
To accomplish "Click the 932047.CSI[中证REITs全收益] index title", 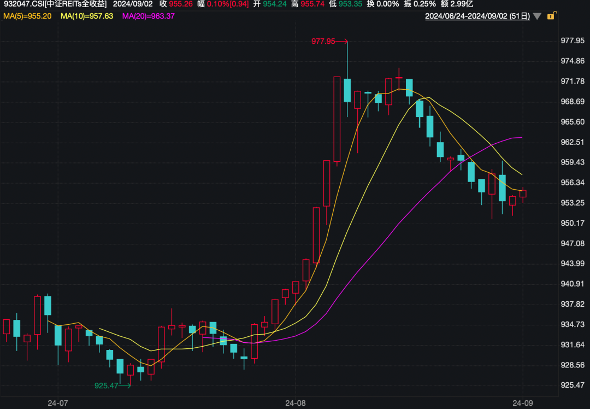I will [x=55, y=4].
